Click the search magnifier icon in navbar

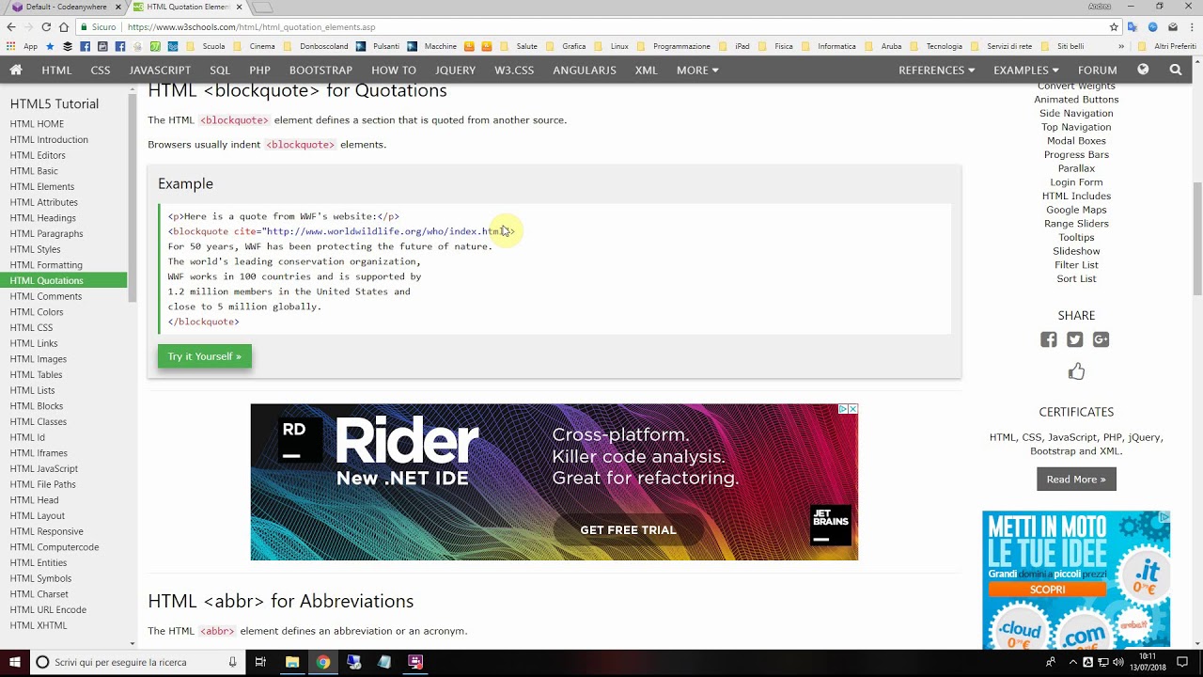(1176, 70)
